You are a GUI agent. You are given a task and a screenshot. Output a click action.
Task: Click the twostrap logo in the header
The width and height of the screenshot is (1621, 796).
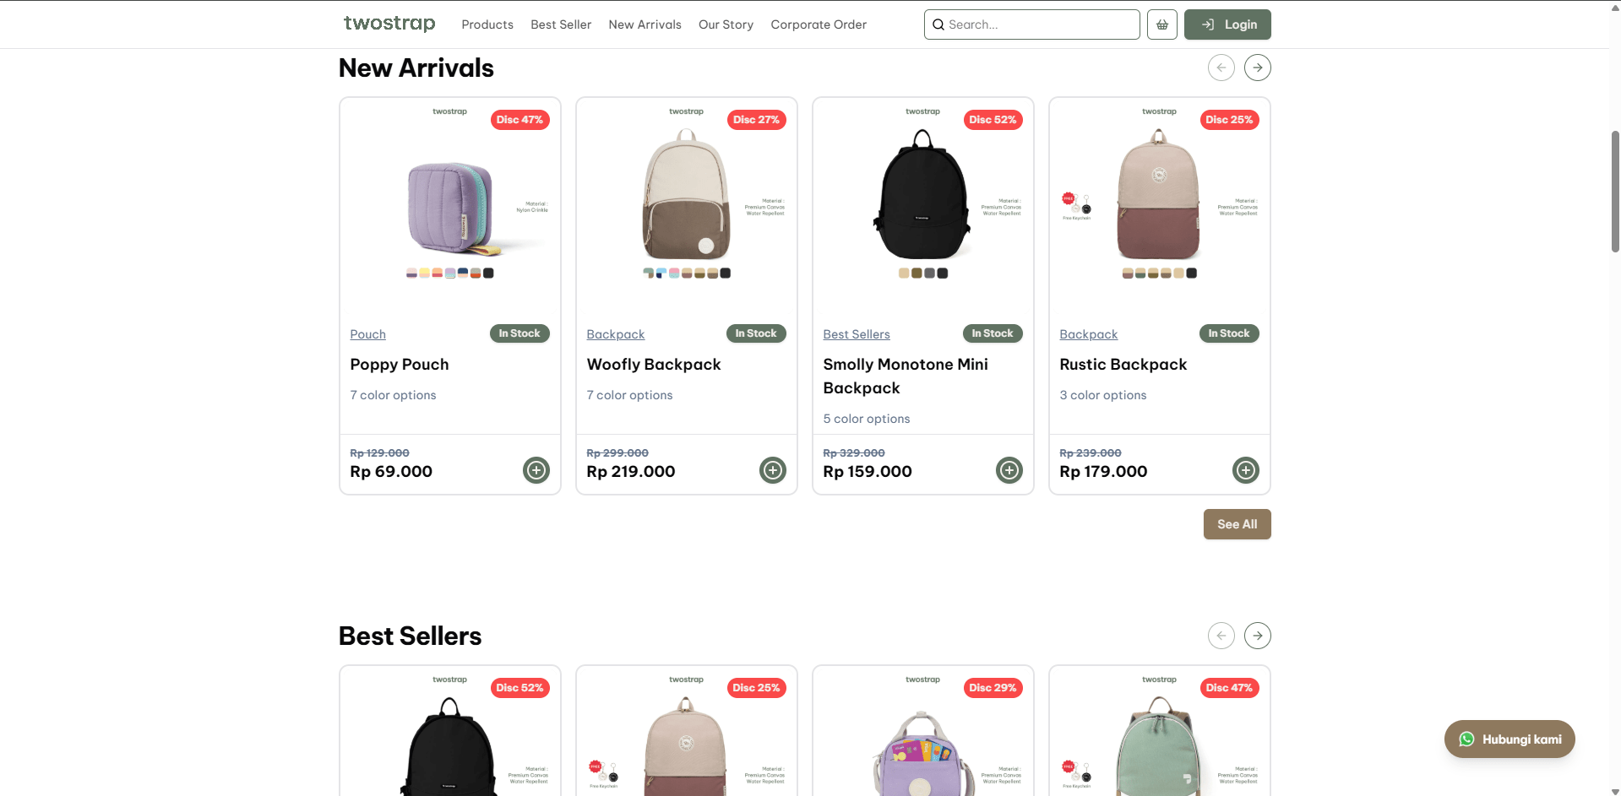389,24
